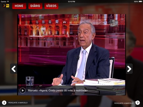Switch to the DIÁRIO tab
The height and width of the screenshot is (107, 143).
tap(35, 6)
